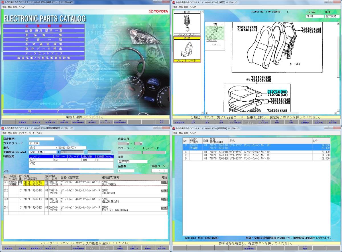Open データセットアップ in the main menu
Image resolution: width=342 pixels, height=252 pixels.
tap(44, 53)
